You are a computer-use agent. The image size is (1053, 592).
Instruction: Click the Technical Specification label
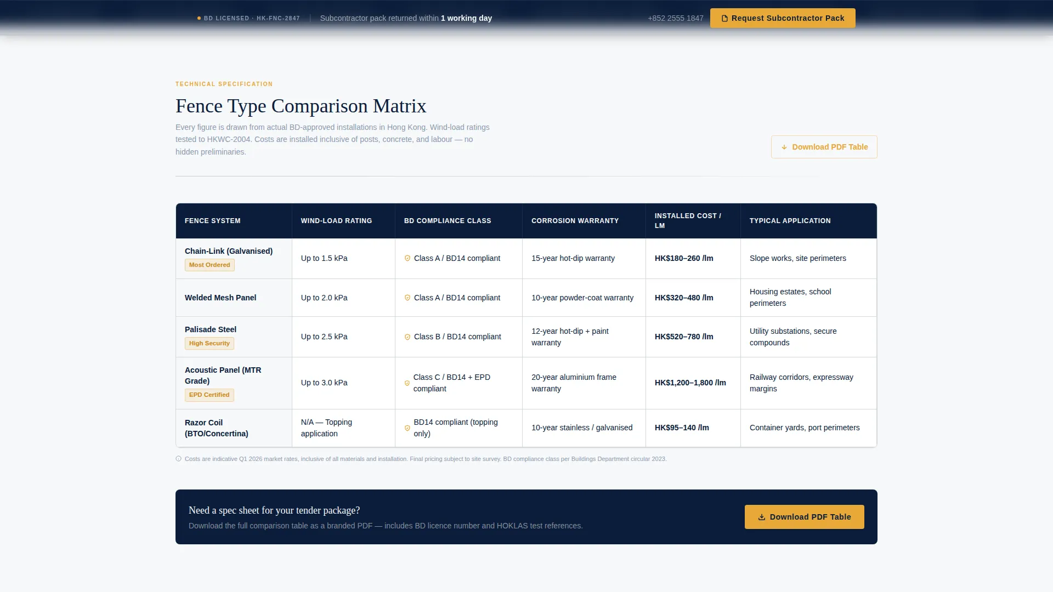pyautogui.click(x=224, y=84)
